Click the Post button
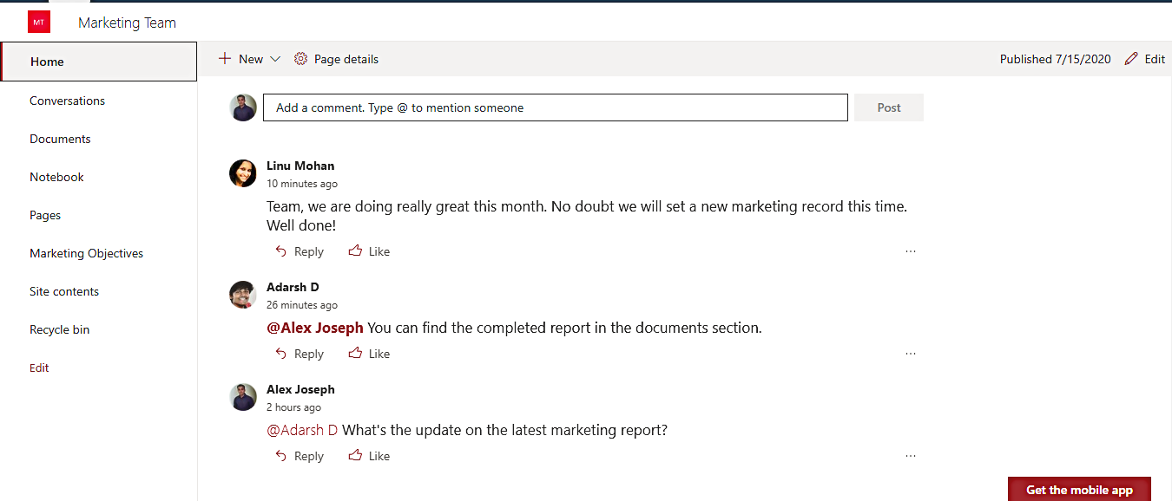This screenshot has height=501, width=1172. [x=888, y=107]
